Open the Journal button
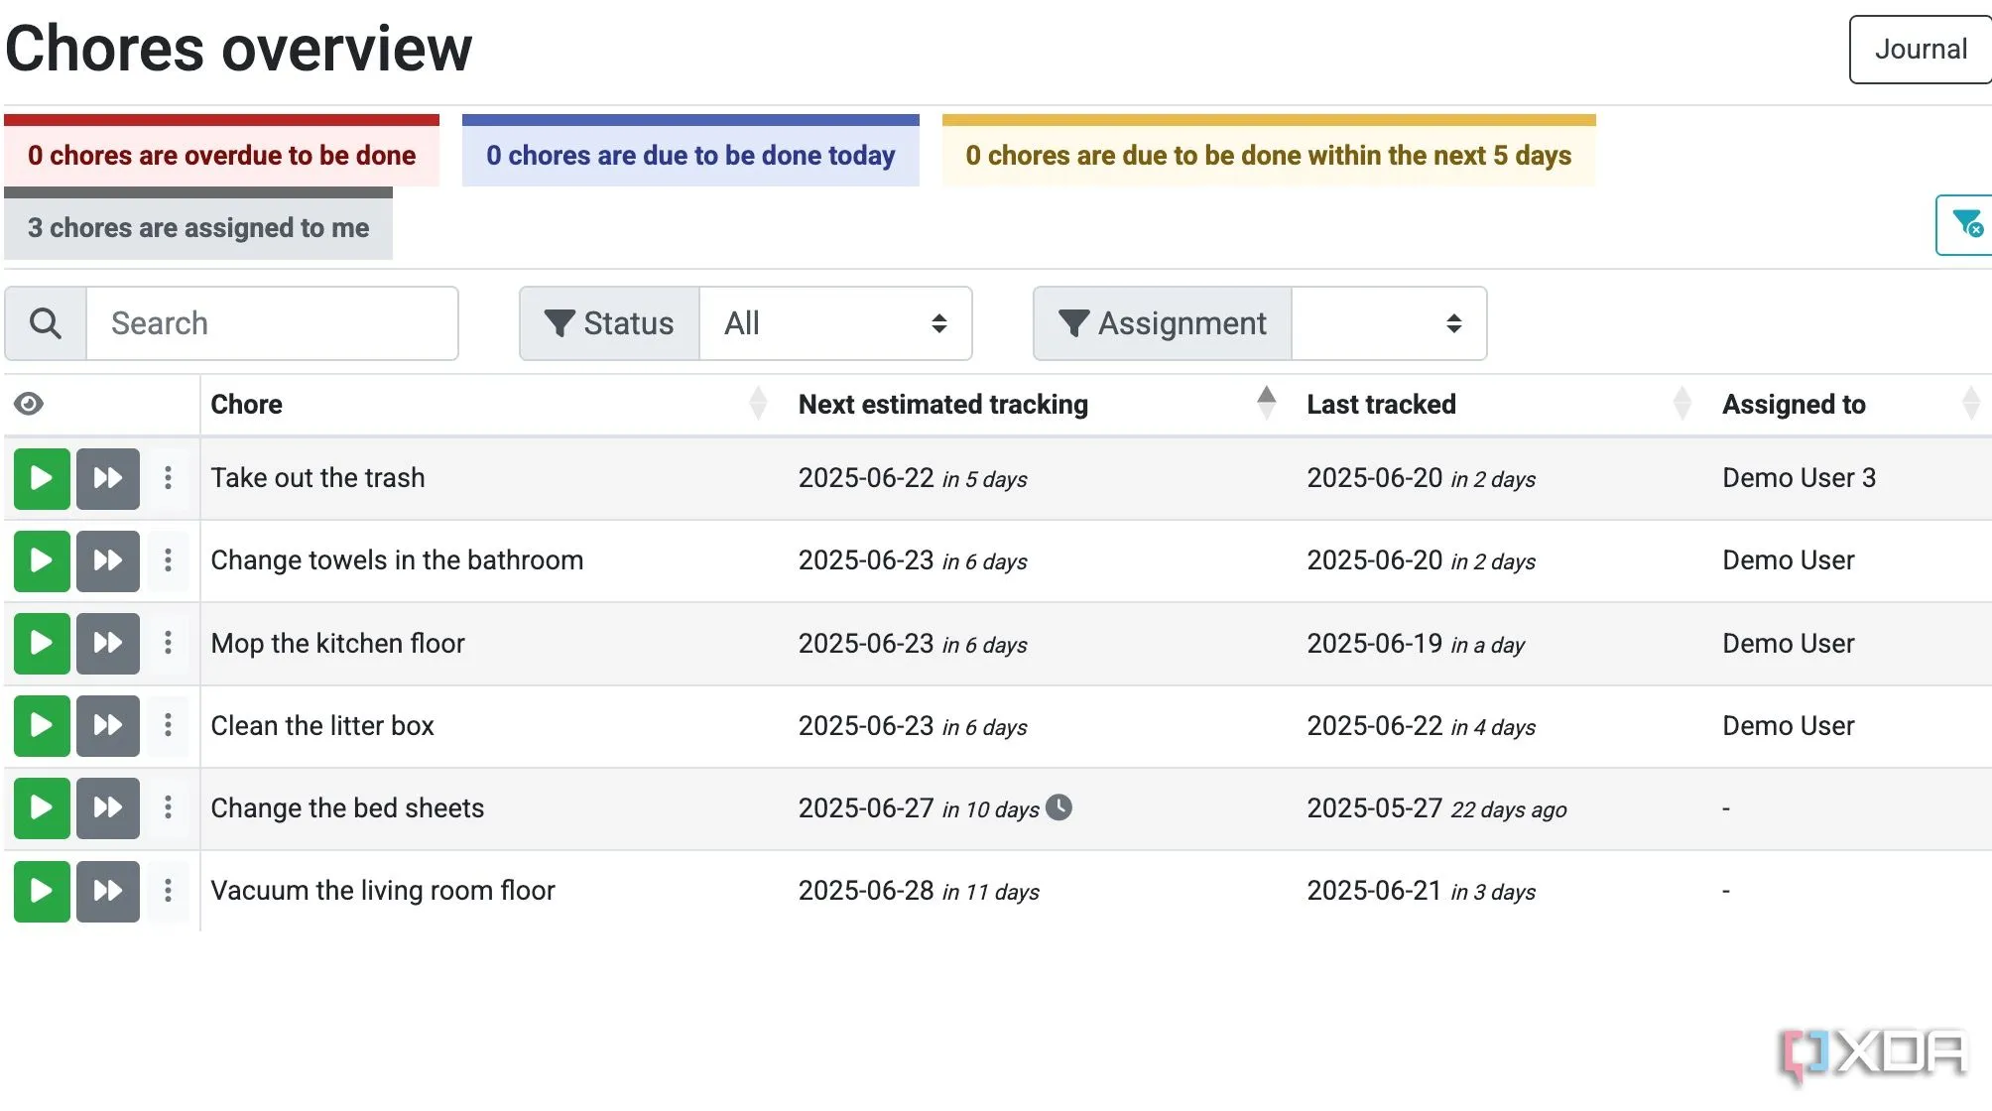This screenshot has width=1992, height=1111. (1920, 50)
